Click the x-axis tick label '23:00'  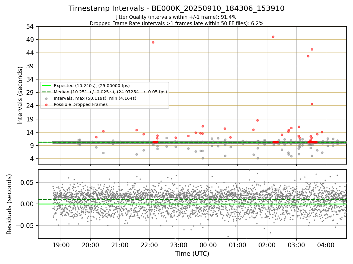tap(179, 245)
